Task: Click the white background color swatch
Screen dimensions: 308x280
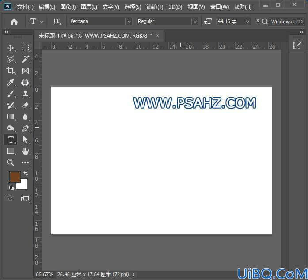Action: [x=23, y=185]
